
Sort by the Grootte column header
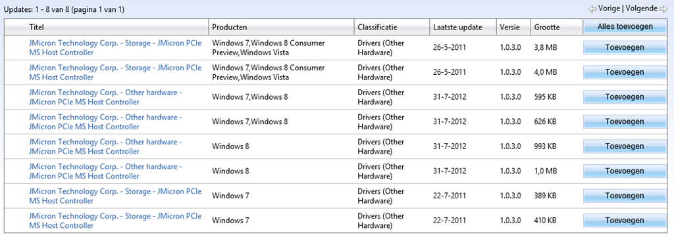tap(547, 27)
